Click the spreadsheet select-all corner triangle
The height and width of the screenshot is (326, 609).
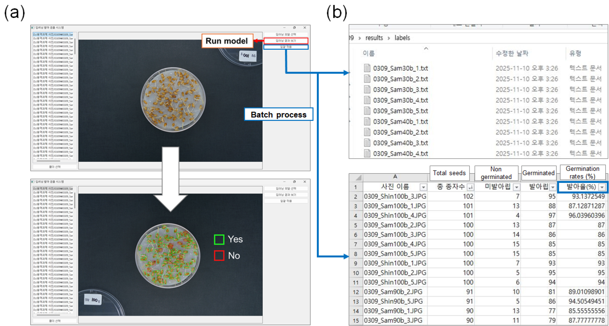click(357, 177)
